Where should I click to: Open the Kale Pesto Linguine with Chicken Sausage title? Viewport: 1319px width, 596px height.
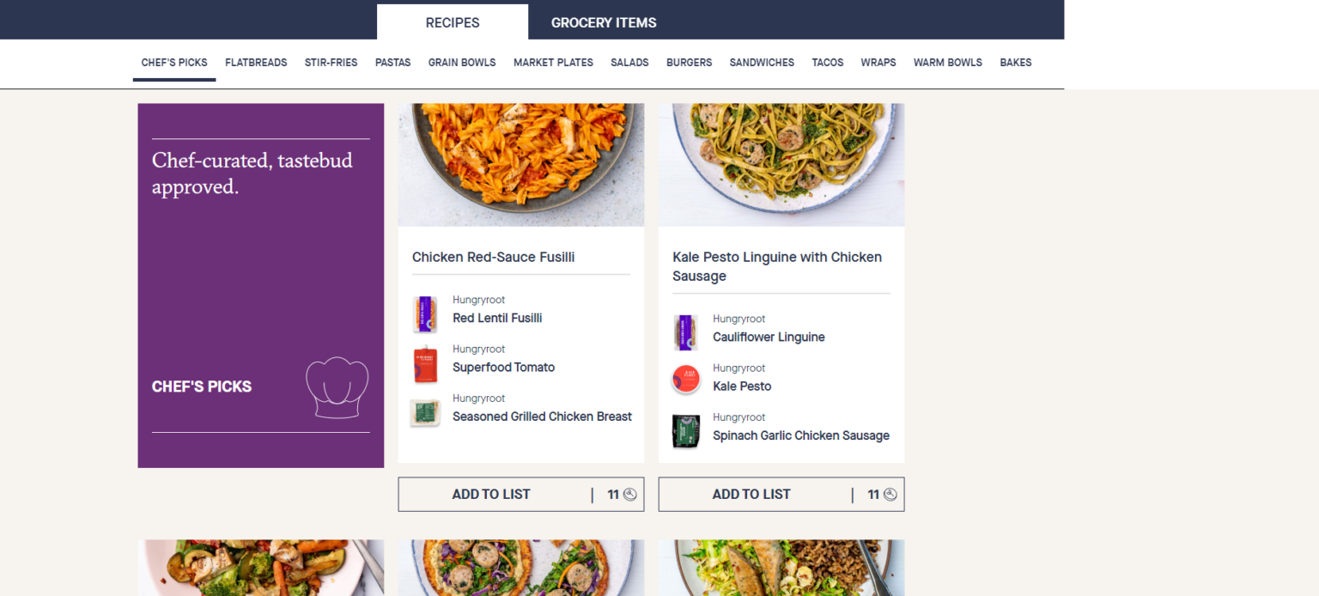coord(777,266)
